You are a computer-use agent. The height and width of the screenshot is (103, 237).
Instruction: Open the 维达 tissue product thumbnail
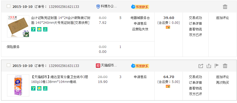(18, 85)
